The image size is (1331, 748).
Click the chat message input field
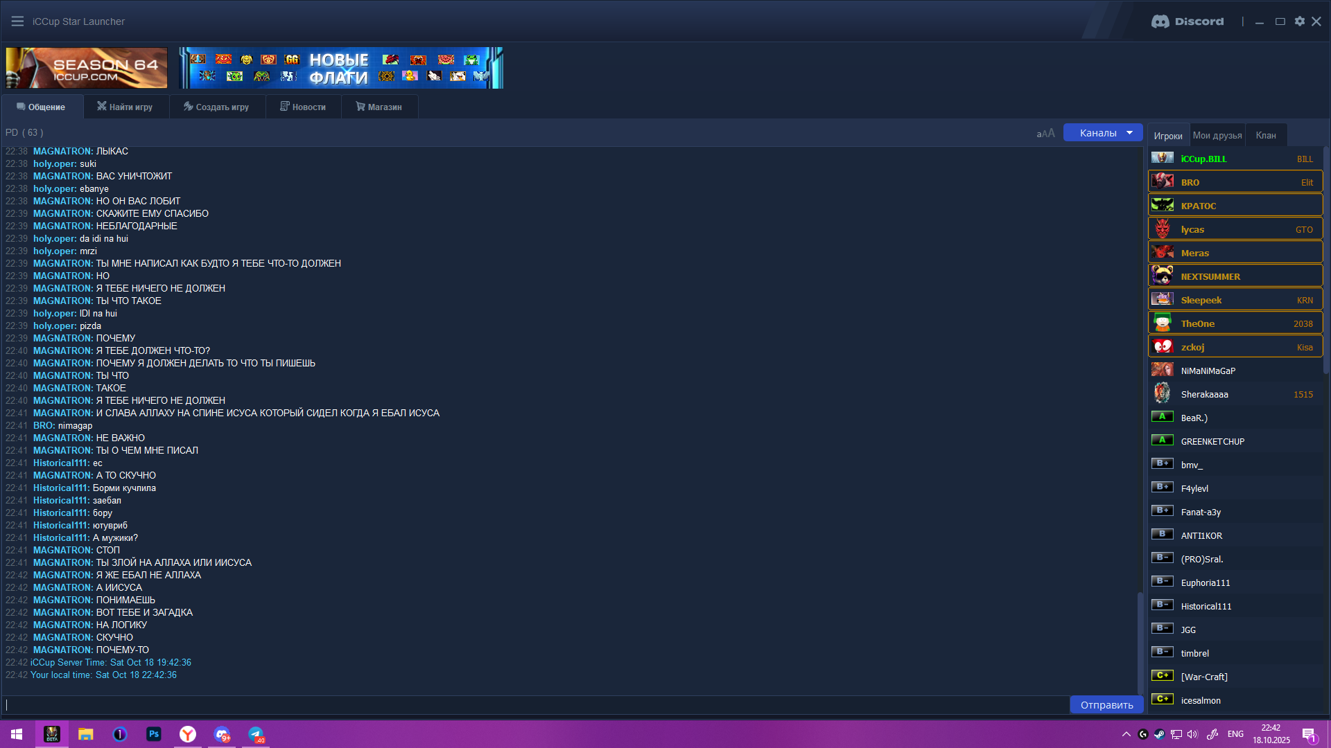(x=534, y=705)
